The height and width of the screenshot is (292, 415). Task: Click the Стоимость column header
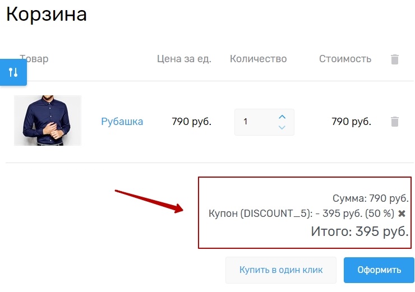(x=345, y=59)
